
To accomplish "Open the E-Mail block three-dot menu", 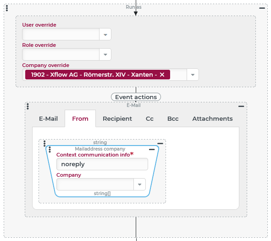I will point(28,106).
